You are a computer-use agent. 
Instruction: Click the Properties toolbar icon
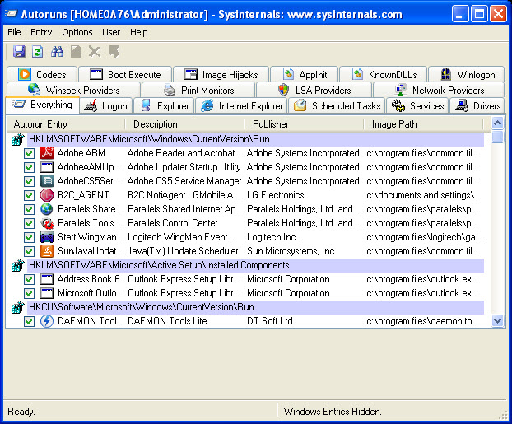tap(76, 52)
